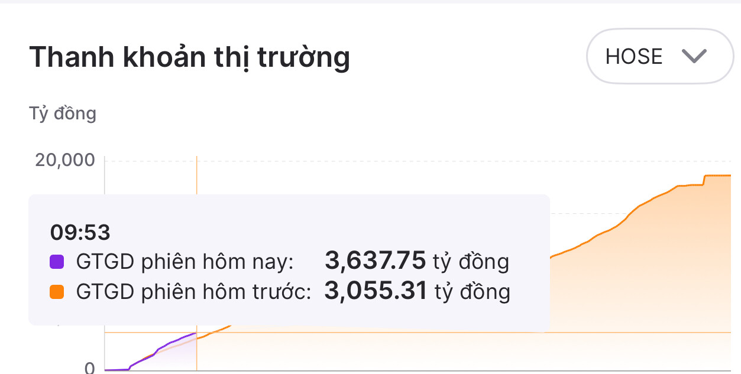Open the HOSE exchange dropdown
Screen dimensions: 741x374
tap(658, 57)
